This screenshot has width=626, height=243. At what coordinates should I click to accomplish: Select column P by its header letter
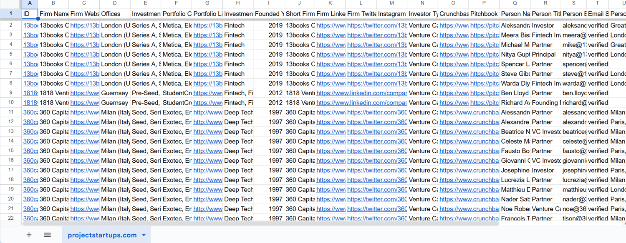point(484,3)
